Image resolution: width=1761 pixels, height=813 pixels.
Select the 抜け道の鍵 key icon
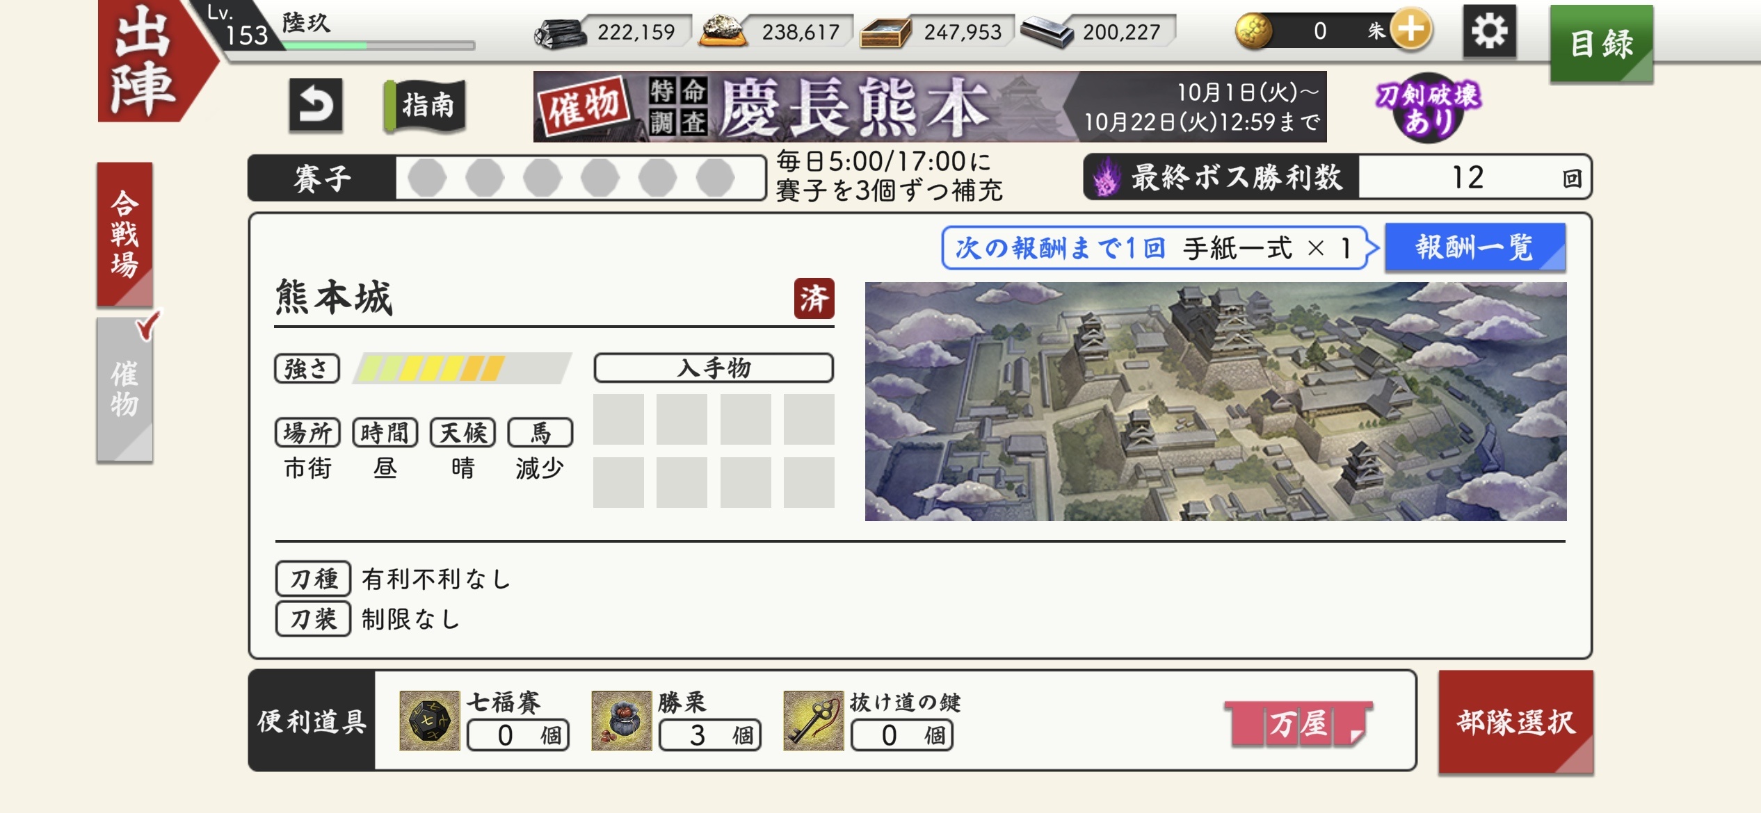coord(813,721)
